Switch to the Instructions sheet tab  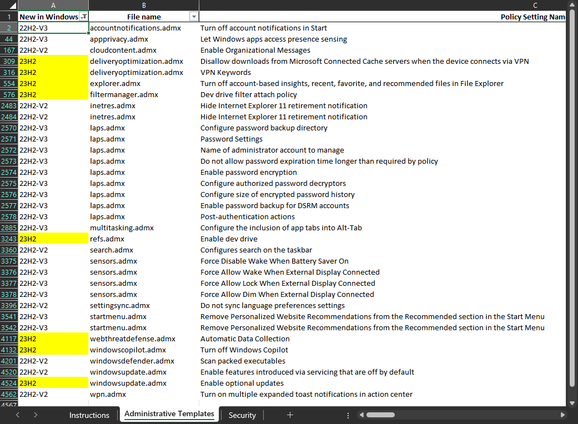point(89,415)
